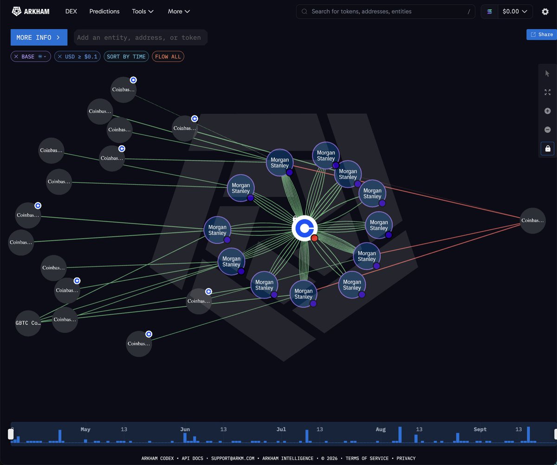The width and height of the screenshot is (557, 465).
Task: Click the Aug label on the timeline
Action: (381, 429)
